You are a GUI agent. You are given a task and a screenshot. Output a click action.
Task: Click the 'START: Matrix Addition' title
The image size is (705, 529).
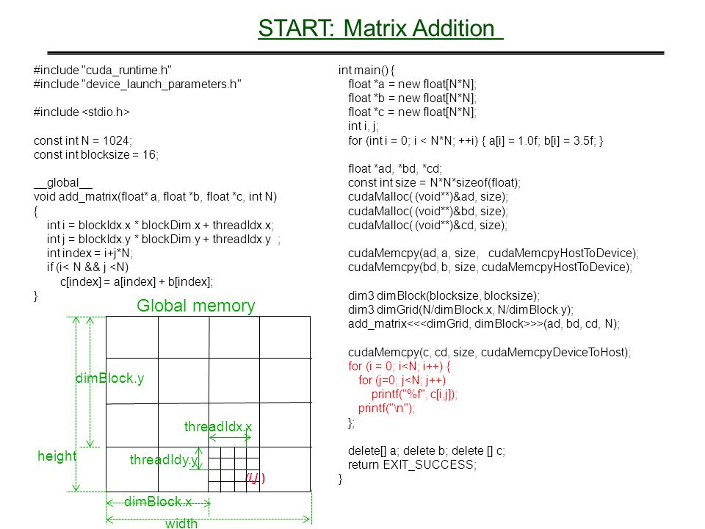(380, 28)
